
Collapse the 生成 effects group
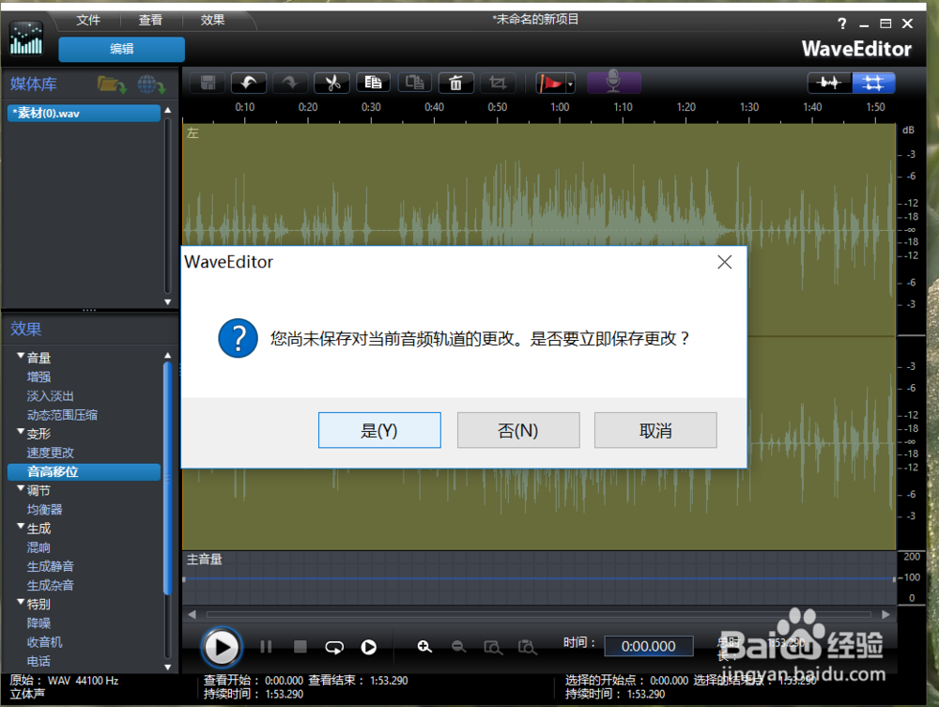(x=21, y=526)
